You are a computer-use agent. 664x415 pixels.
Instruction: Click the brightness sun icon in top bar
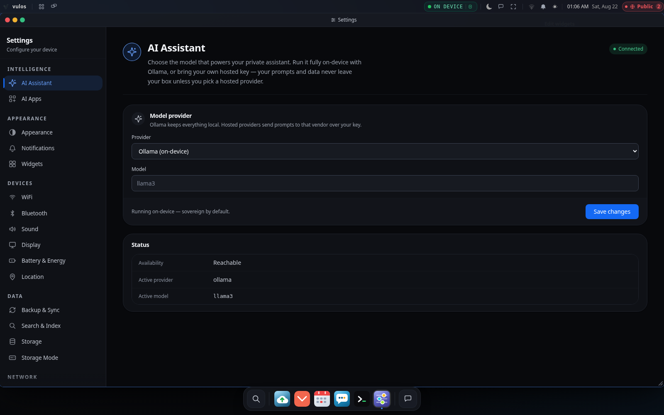[x=555, y=7]
